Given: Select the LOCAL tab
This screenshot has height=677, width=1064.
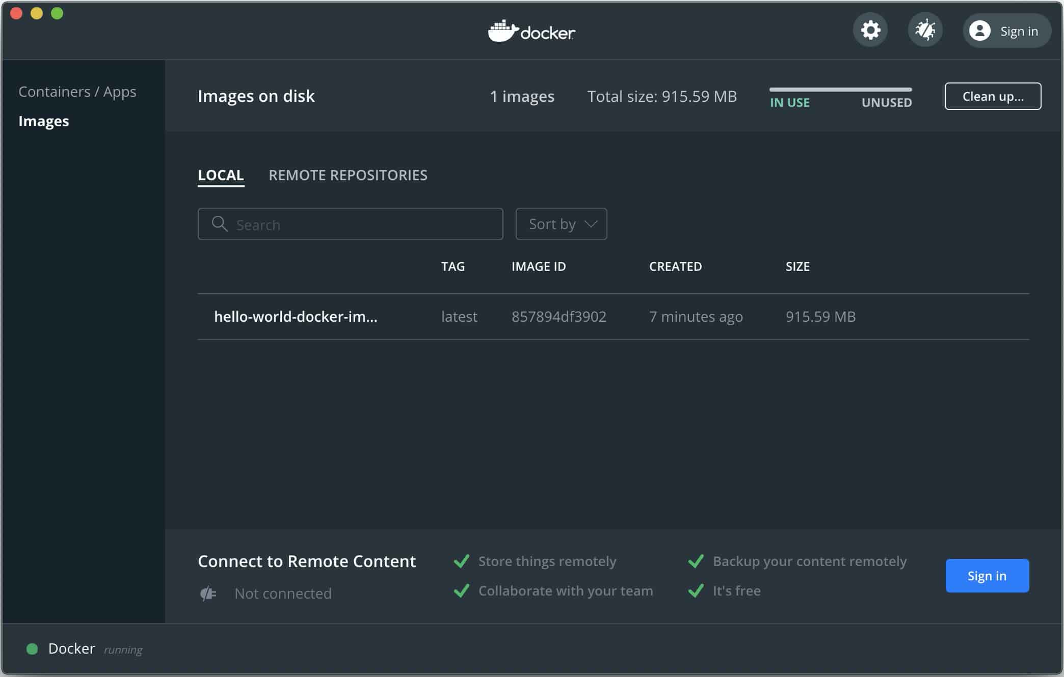Looking at the screenshot, I should [221, 175].
